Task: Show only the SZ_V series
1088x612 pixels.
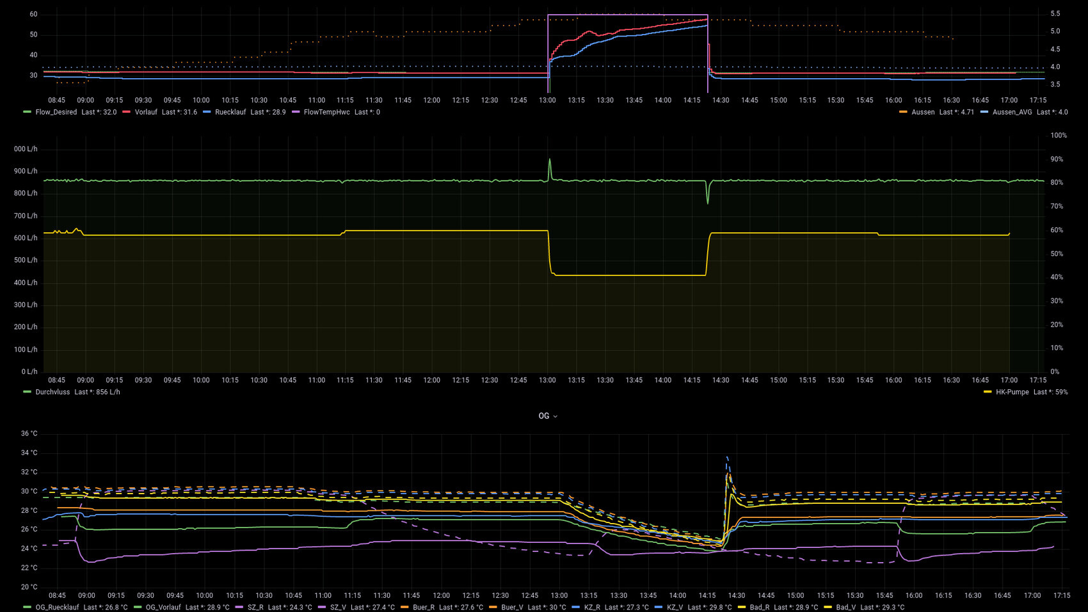Action: [337, 607]
